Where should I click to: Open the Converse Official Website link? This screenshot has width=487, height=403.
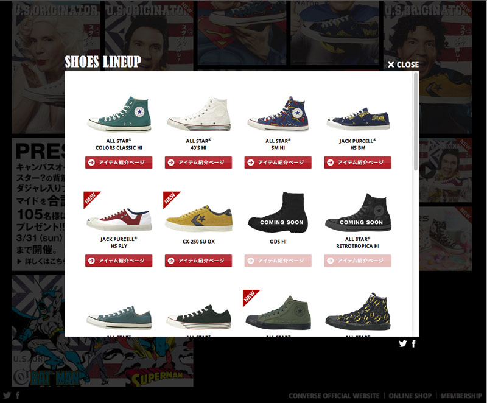click(x=334, y=396)
